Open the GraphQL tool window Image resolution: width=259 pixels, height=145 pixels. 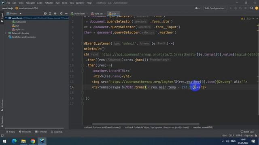(57, 132)
